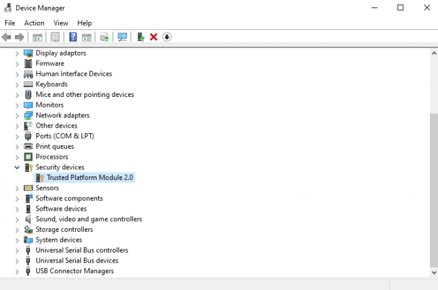Image resolution: width=438 pixels, height=290 pixels.
Task: Click the scrollbar up arrow
Action: click(x=434, y=53)
